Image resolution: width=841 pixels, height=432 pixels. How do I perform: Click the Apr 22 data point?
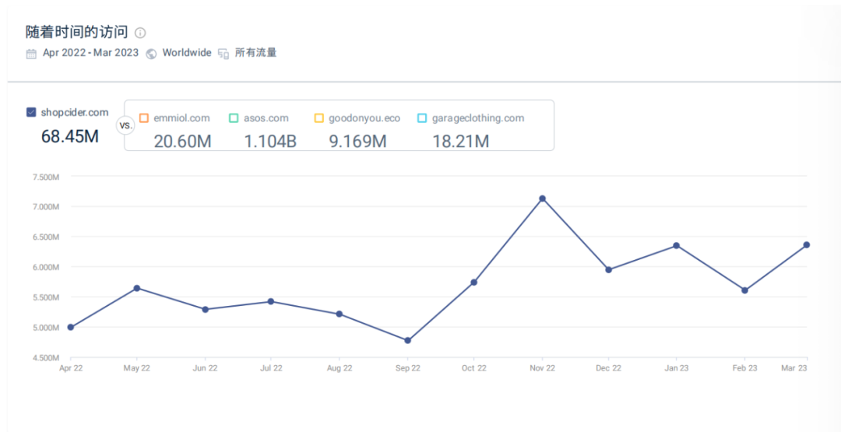click(71, 327)
